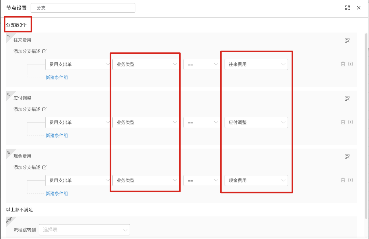Open 业务类型 field dropdown in branch 1

click(146, 64)
